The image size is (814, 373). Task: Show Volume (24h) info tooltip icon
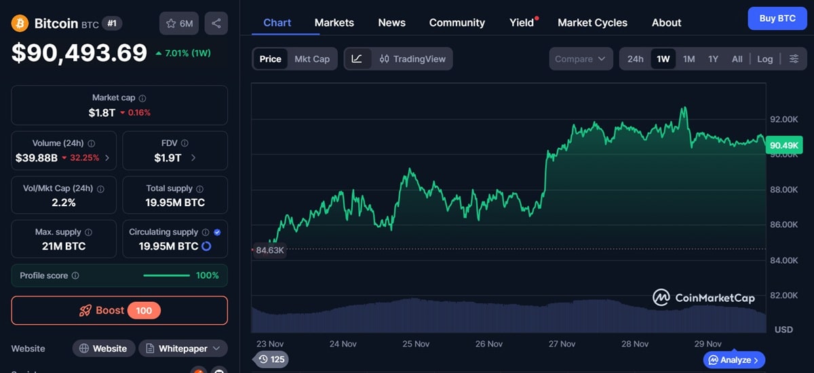click(91, 144)
